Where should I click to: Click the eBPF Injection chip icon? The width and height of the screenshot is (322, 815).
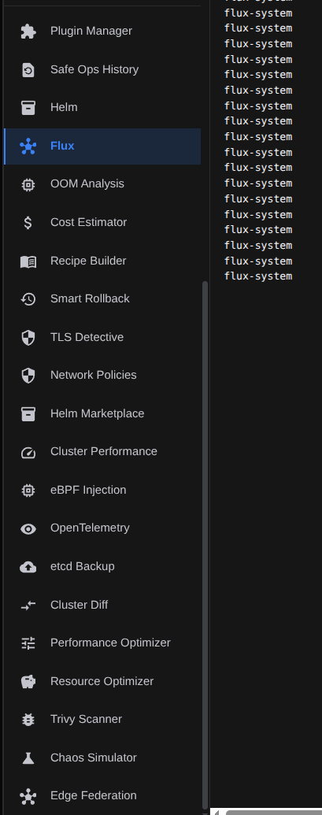click(28, 490)
